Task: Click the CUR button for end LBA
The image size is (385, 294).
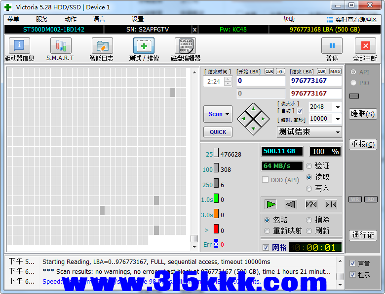Action: point(321,71)
